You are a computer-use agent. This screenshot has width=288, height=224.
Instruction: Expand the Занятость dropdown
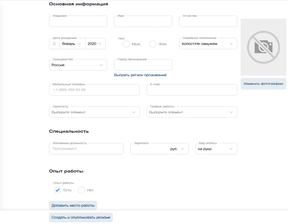click(x=94, y=112)
